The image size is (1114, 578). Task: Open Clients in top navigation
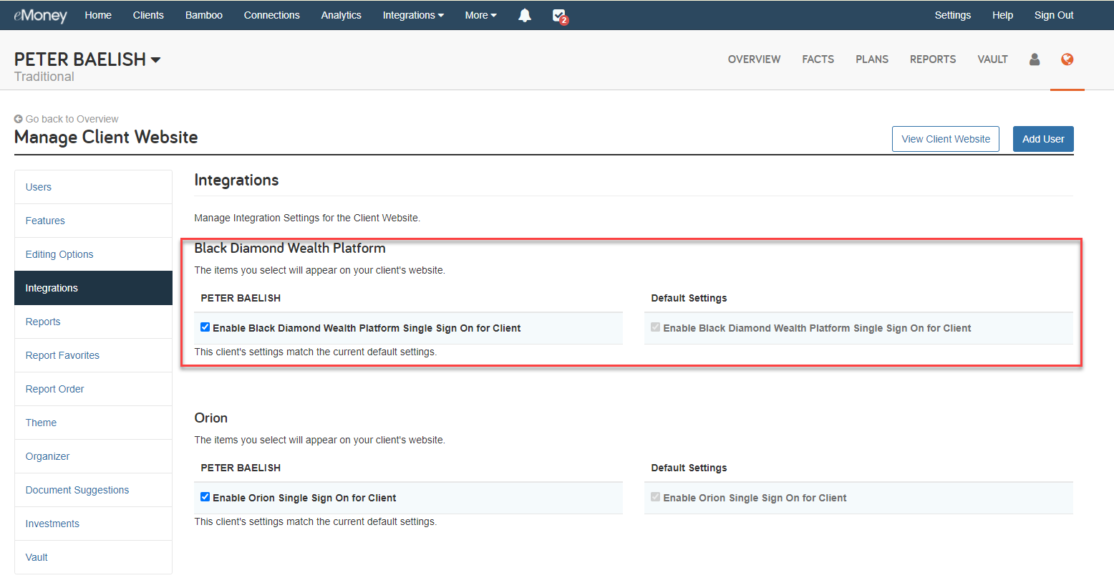click(148, 15)
